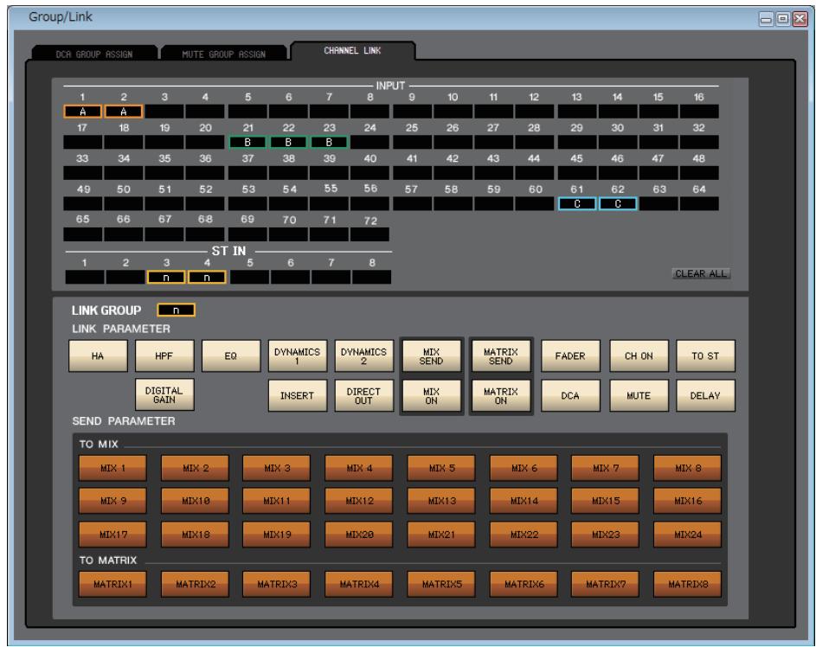This screenshot has height=647, width=816.
Task: Click the MATRIX1 send button
Action: tap(112, 584)
